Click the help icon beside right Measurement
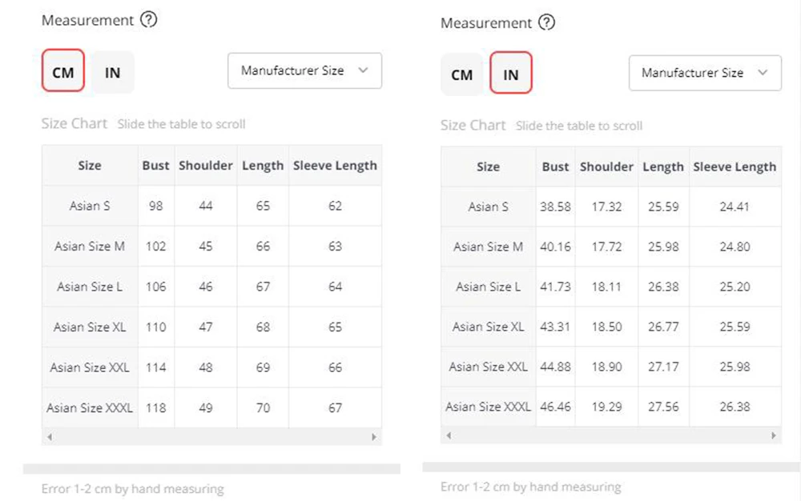The image size is (801, 501). pyautogui.click(x=546, y=22)
